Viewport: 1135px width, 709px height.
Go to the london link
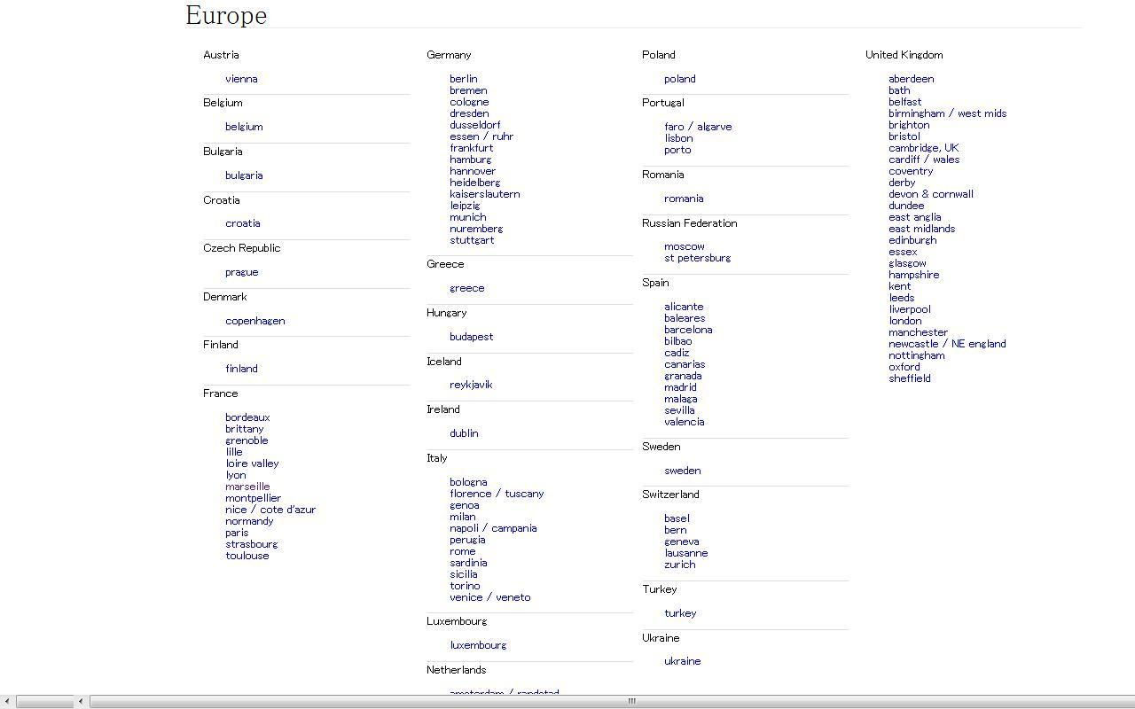905,321
